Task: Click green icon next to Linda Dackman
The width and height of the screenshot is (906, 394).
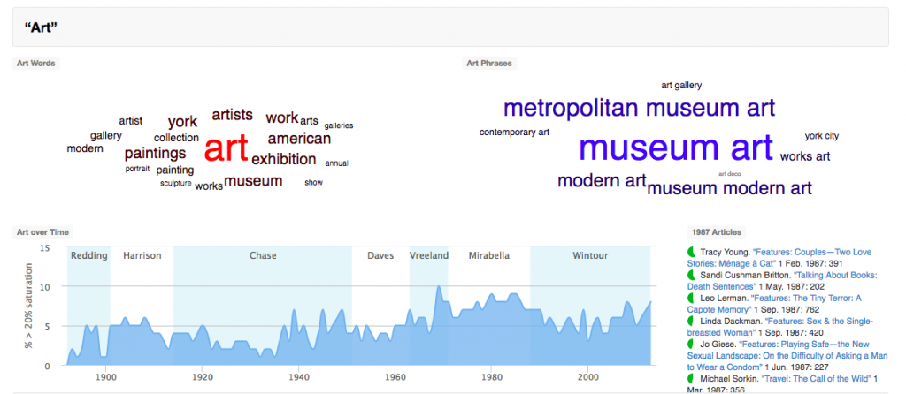Action: point(692,321)
